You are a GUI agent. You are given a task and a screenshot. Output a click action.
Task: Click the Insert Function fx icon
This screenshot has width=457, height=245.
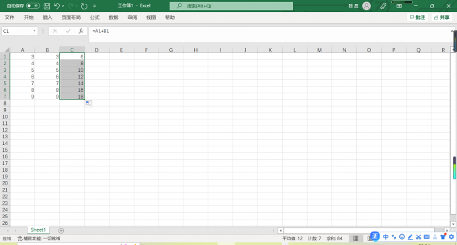pos(81,31)
